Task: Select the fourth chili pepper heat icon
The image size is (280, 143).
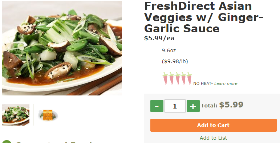Action: [183, 78]
